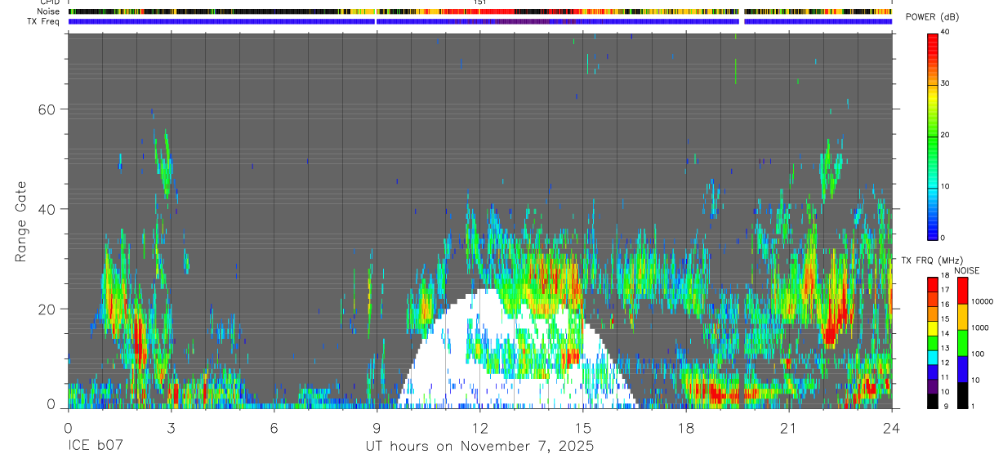Click the 10000 label on NOISE scale
The height and width of the screenshot is (463, 1003).
click(981, 301)
